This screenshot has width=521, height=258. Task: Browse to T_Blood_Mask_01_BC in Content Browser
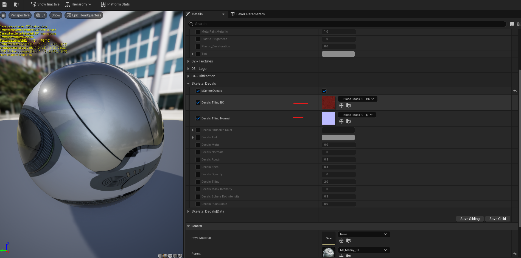(349, 105)
